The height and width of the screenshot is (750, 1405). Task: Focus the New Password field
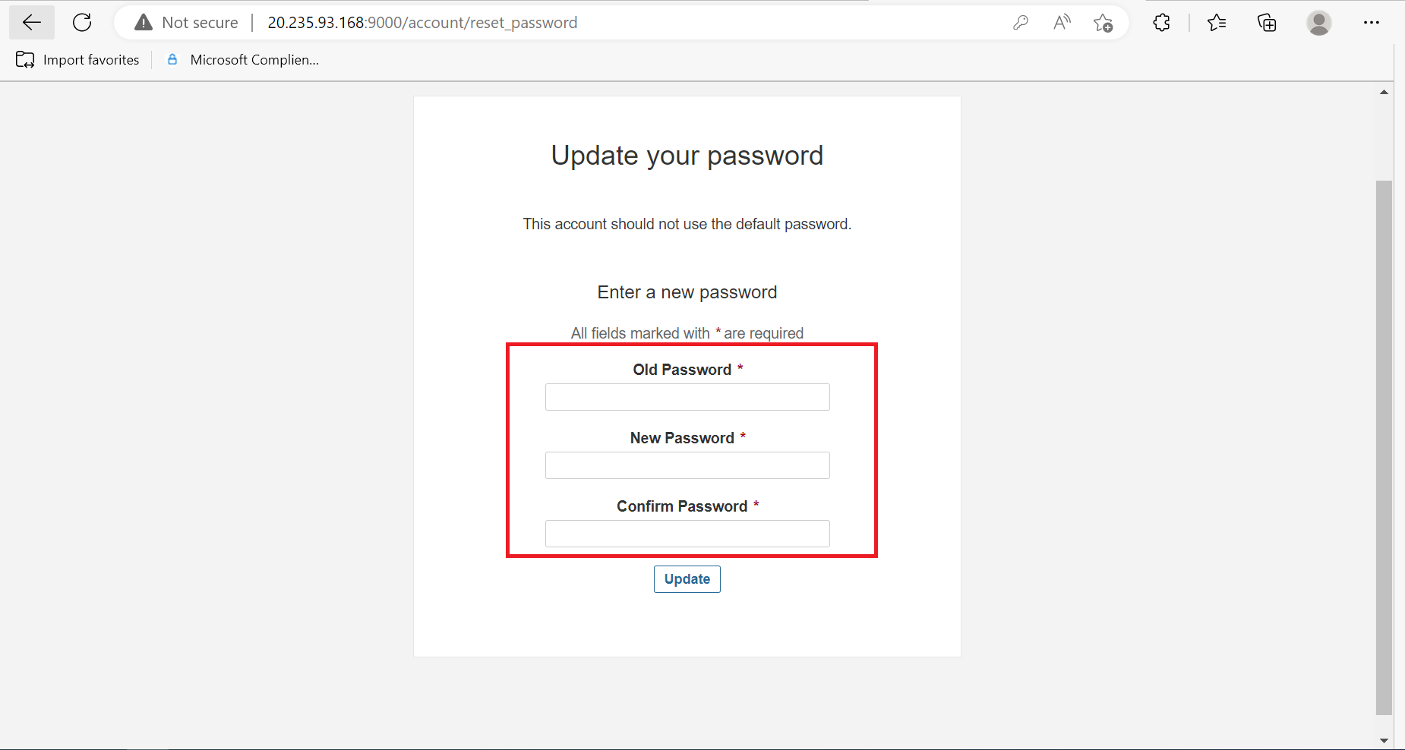pos(687,465)
